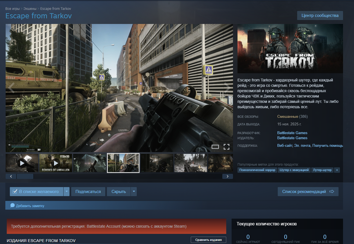Click Добавить заметку with speech bubble icon
The width and height of the screenshot is (354, 244).
click(x=27, y=206)
